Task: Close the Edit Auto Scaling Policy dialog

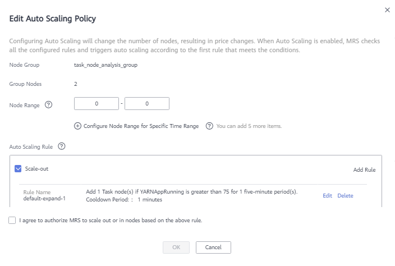Action: pos(387,10)
